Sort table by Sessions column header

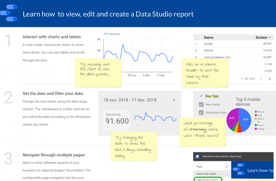click(x=263, y=37)
